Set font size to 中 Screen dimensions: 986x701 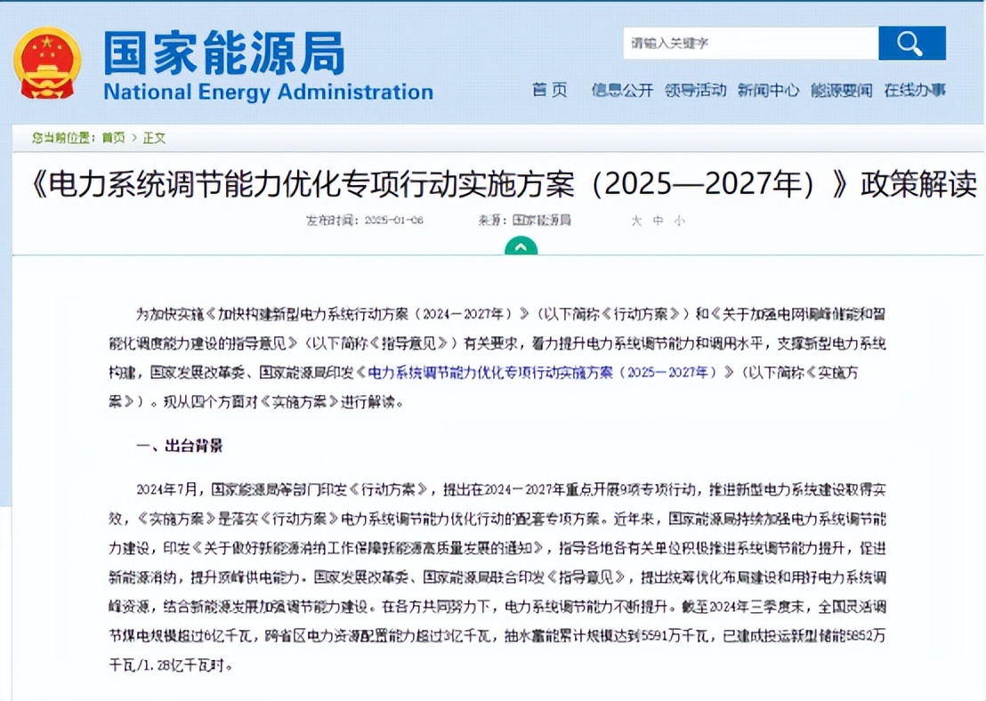coord(658,221)
